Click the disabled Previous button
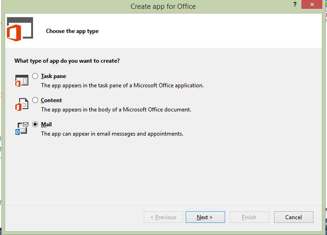The width and height of the screenshot is (327, 235). point(163,217)
